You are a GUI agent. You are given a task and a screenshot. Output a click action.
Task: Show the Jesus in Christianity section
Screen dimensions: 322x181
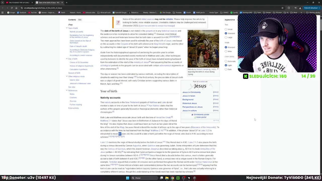coord(216,92)
